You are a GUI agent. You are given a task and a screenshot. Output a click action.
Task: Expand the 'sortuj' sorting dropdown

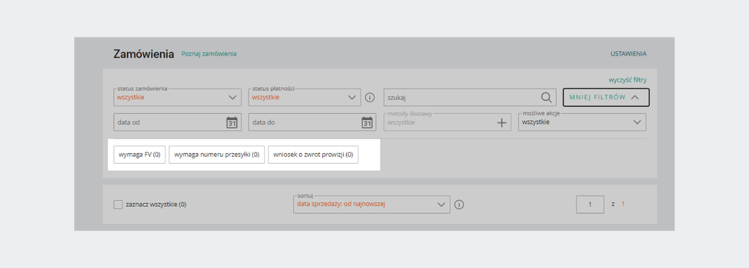click(371, 204)
